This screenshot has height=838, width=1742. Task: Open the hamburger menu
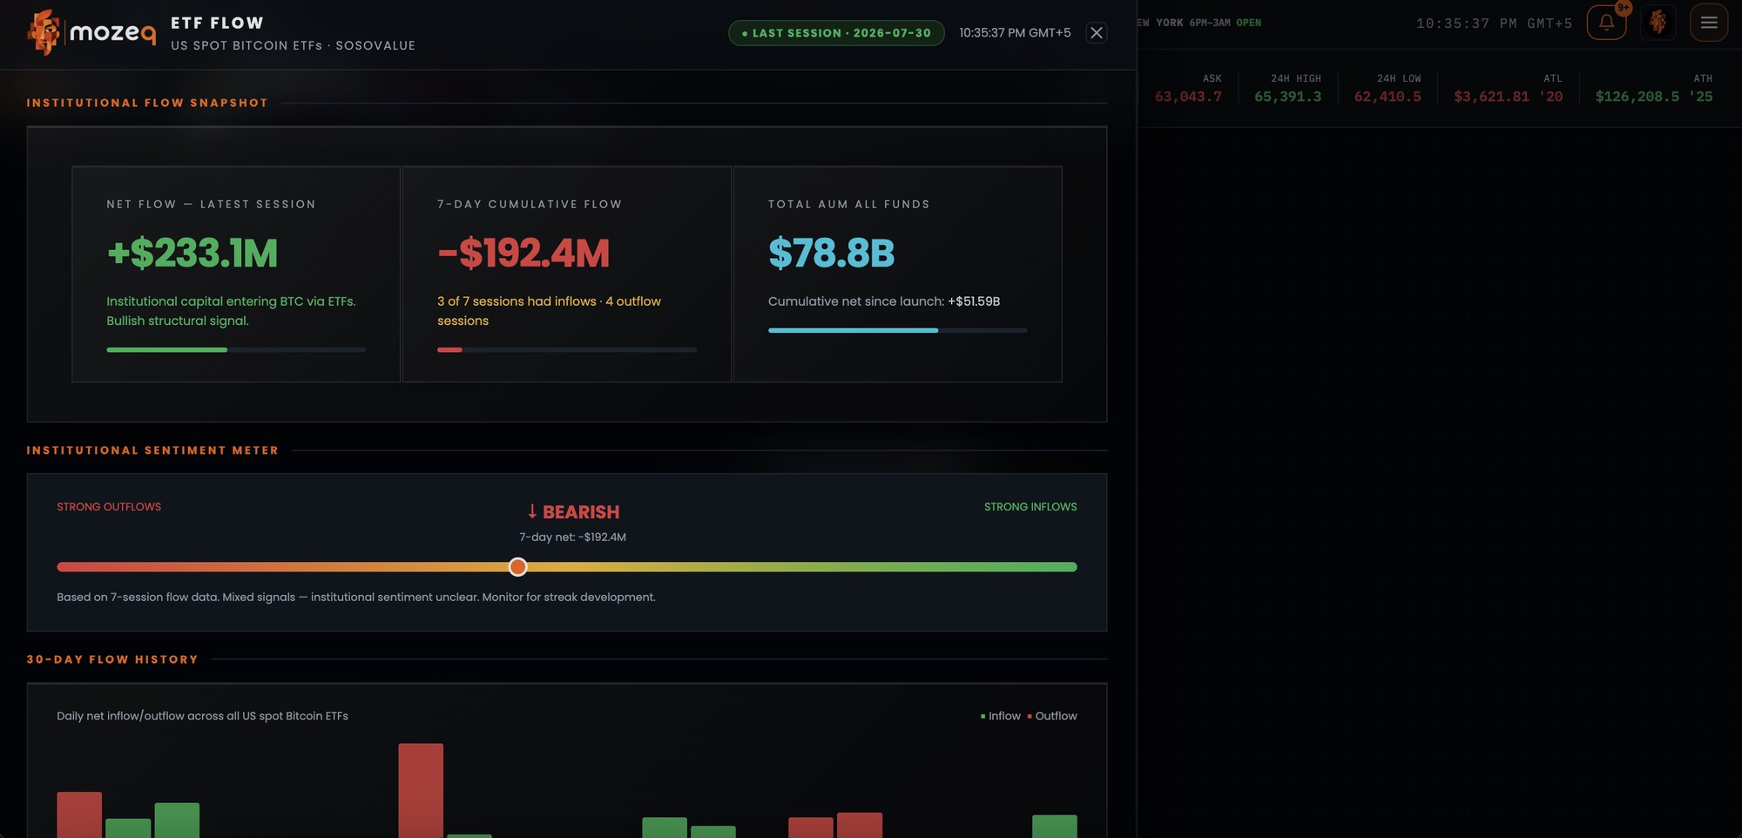(1709, 23)
